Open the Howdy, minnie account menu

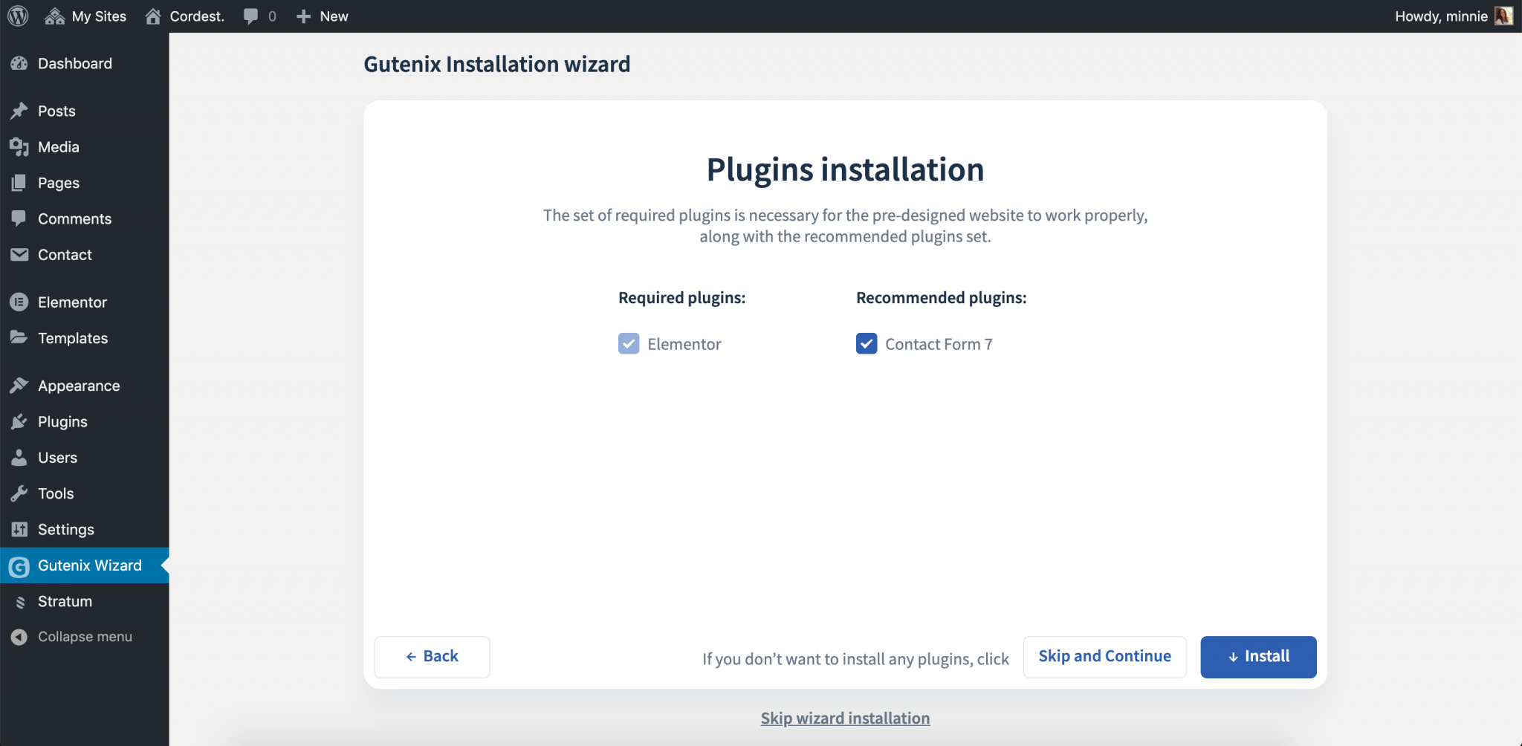[1454, 16]
